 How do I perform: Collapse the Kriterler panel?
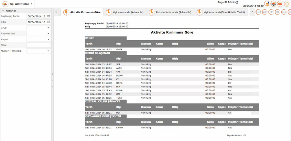(x=3, y=11)
